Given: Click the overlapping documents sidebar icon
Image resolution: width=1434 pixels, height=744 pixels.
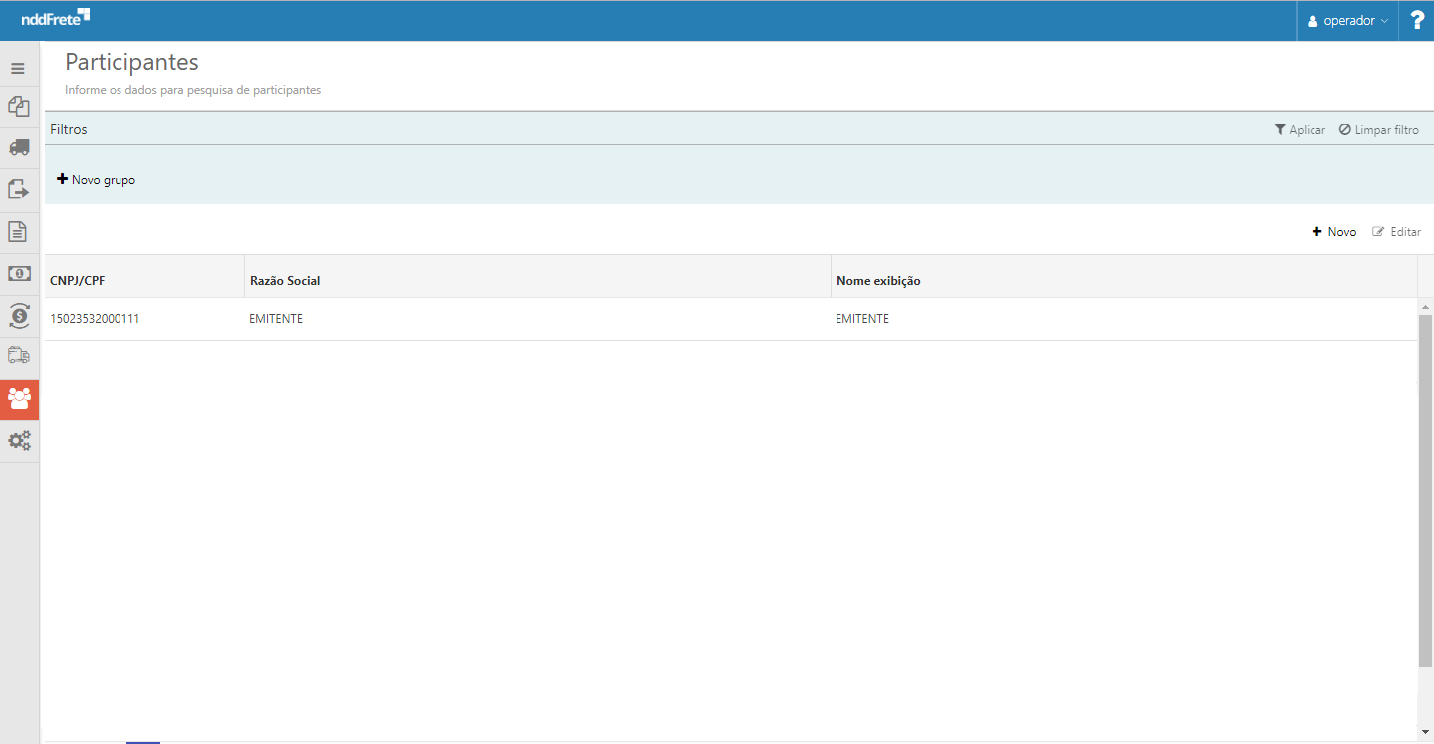Looking at the screenshot, I should point(18,106).
